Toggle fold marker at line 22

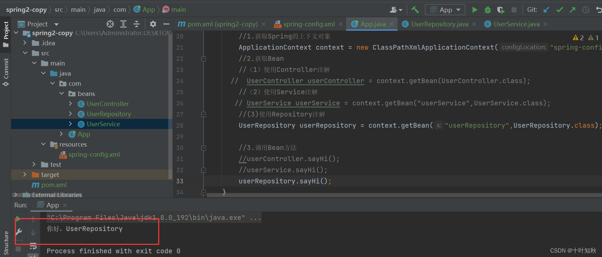coord(203,59)
